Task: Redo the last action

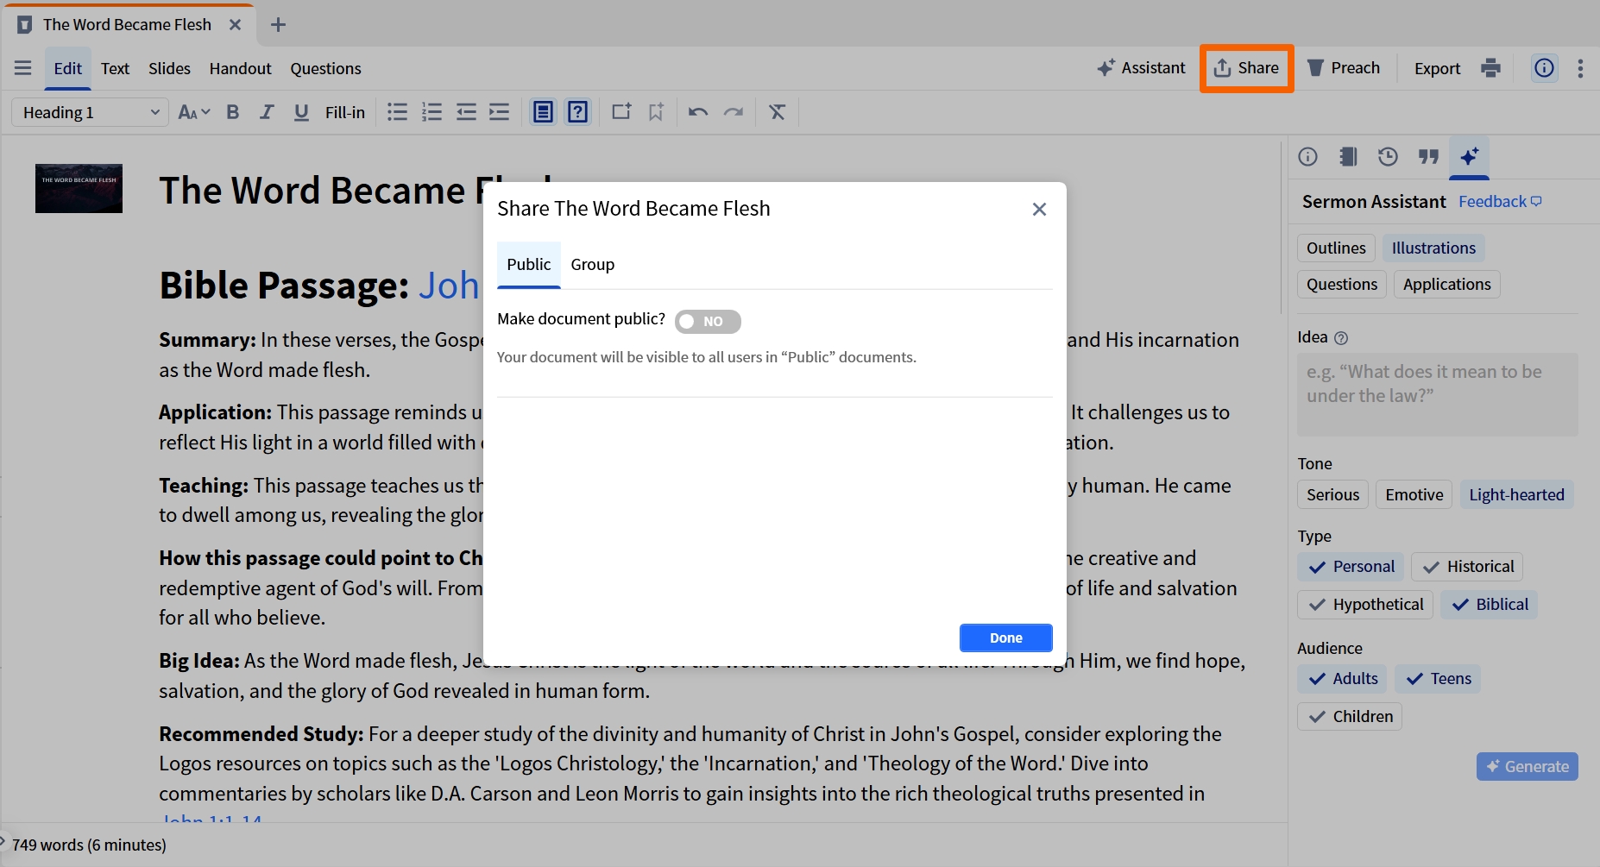Action: [734, 112]
